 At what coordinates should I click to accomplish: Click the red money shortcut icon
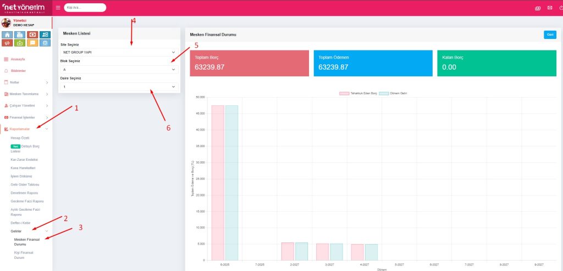[33, 34]
